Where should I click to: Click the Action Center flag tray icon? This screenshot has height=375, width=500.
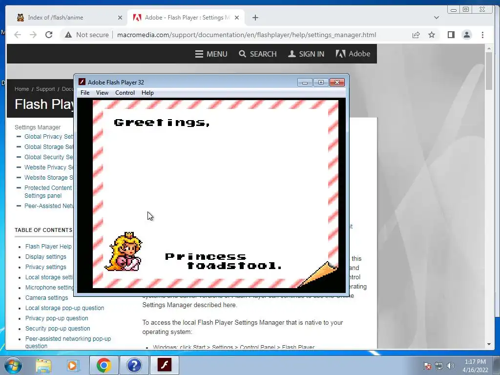click(427, 366)
